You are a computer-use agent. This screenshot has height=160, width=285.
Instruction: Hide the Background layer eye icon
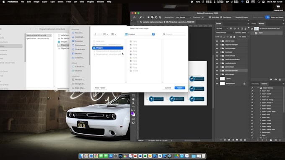217,84
